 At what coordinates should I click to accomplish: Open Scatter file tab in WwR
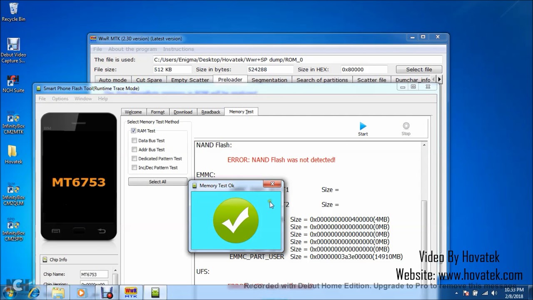click(x=372, y=80)
